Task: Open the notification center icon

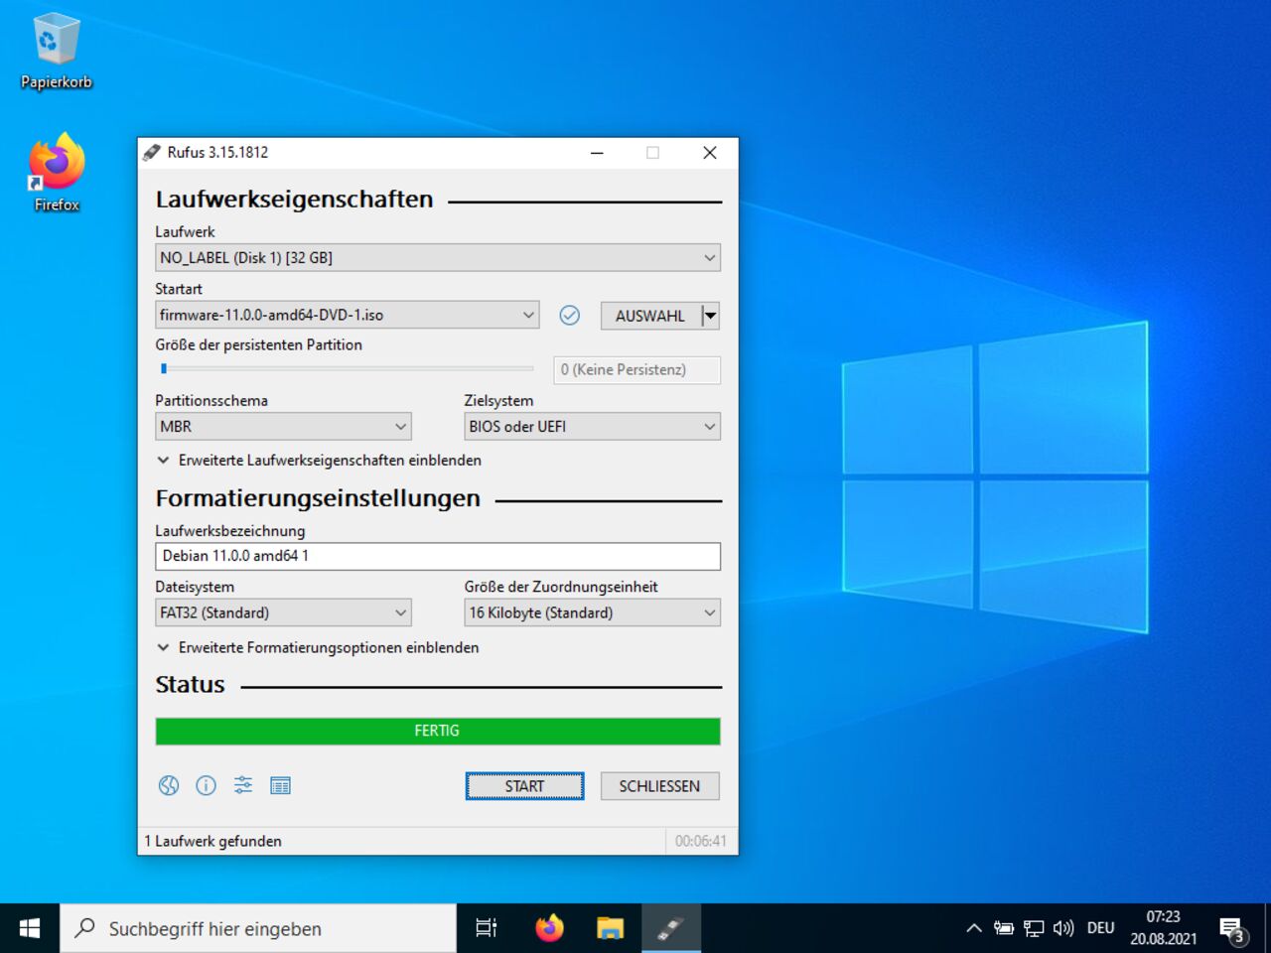Action: tap(1232, 929)
